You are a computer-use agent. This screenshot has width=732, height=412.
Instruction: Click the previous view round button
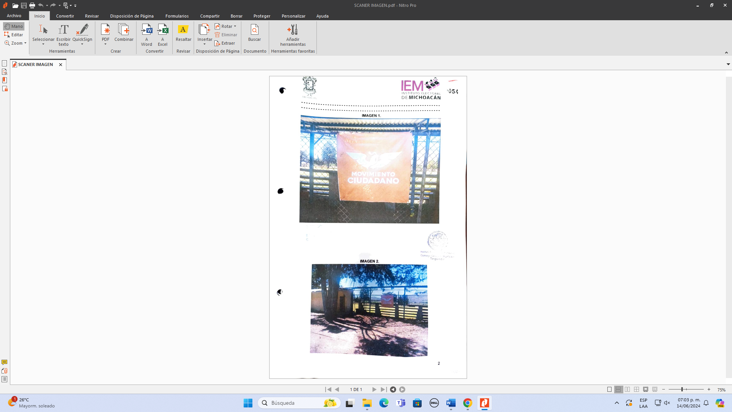click(393, 389)
